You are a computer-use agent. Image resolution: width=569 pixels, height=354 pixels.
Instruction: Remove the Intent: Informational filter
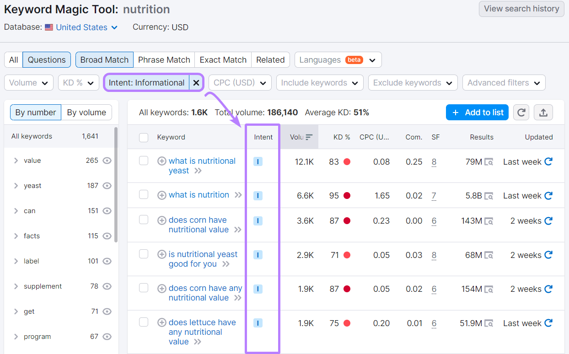tap(196, 82)
